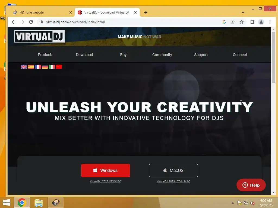
Task: Go forward in browser history
Action: click(22, 22)
